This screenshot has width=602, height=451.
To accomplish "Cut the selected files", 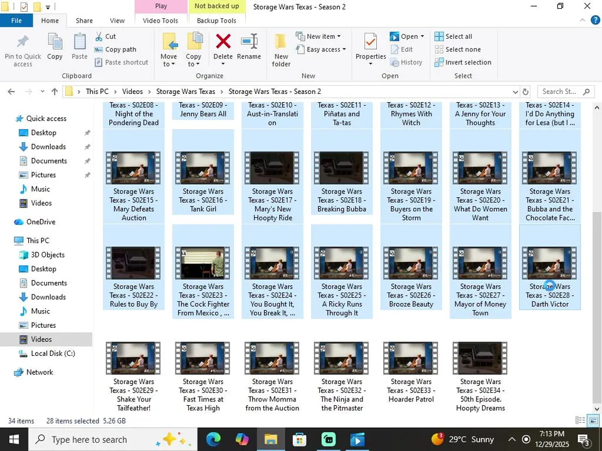I will point(105,36).
